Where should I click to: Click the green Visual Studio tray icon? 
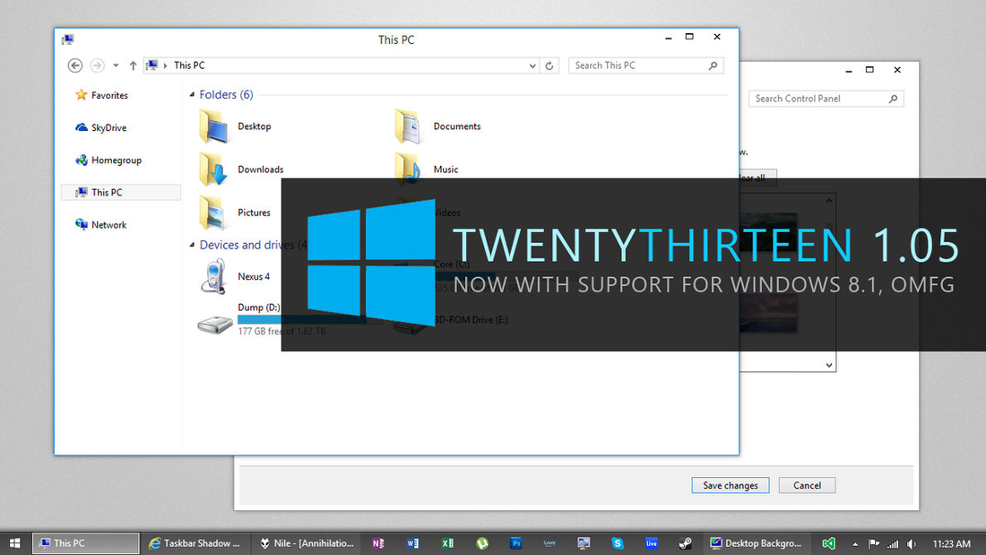(829, 543)
